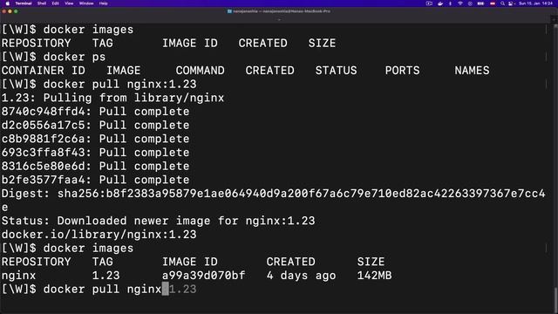Viewport: 558px width, 314px height.
Task: Click '1.23: Pulling from library/nginx' line
Action: tap(112, 98)
